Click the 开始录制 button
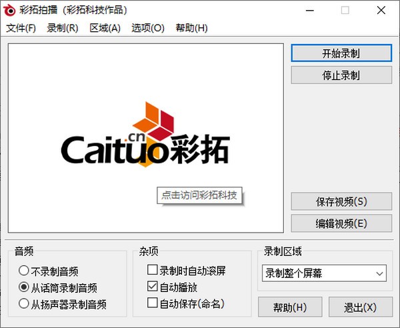The width and height of the screenshot is (400, 328). 341,53
